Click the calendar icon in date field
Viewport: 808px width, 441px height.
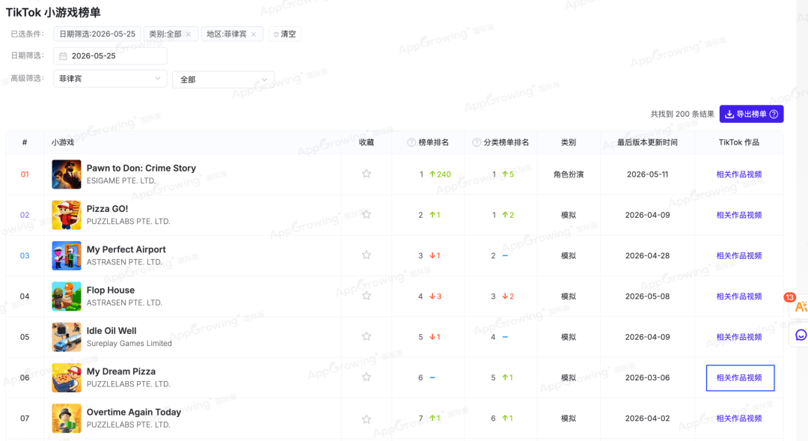(63, 55)
